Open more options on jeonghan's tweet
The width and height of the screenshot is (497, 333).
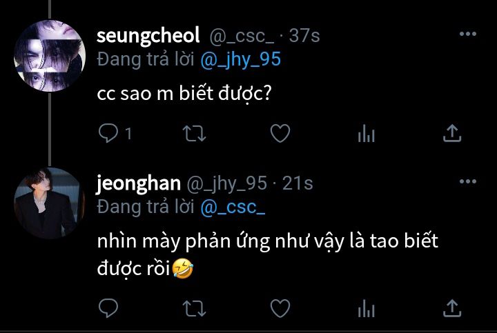[x=468, y=181]
